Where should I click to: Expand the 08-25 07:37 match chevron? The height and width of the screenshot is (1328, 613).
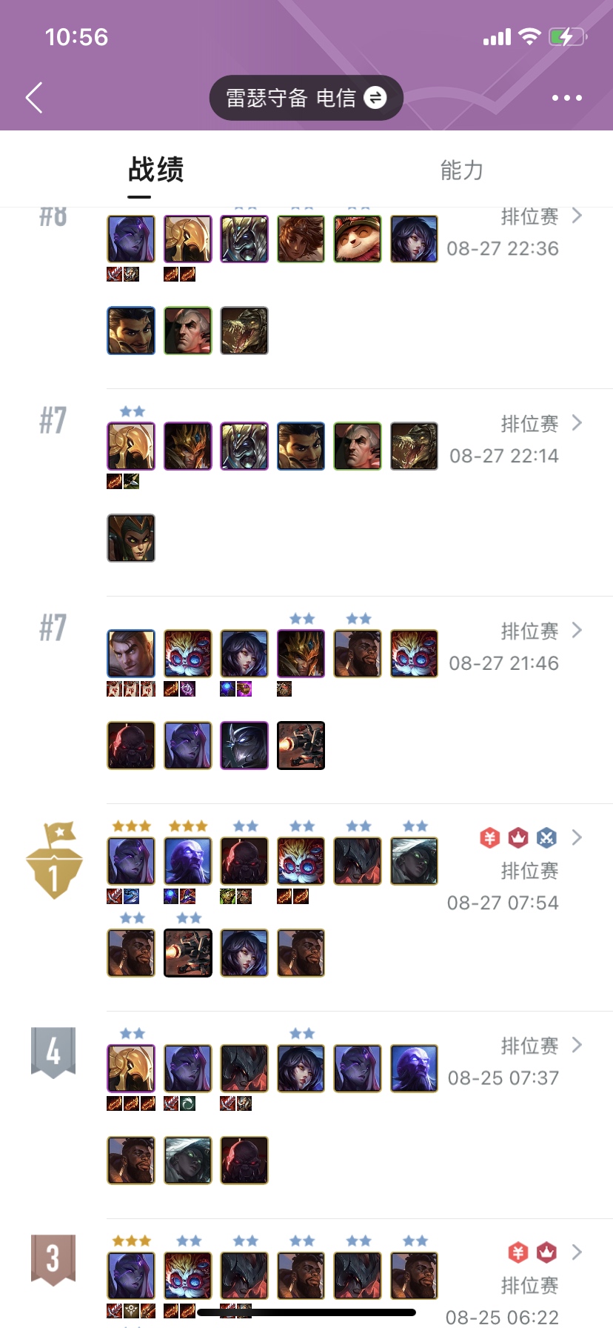point(577,1046)
